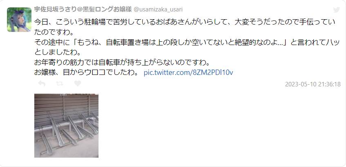
Task: Open the 2023-05-10 21:36:18 timestamp
Action: [x=313, y=84]
